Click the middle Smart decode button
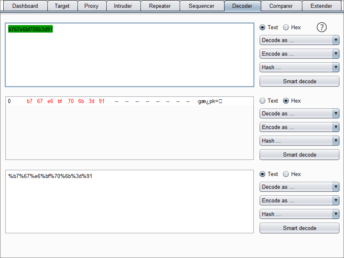Screen dimensions: 344x258 [299, 155]
